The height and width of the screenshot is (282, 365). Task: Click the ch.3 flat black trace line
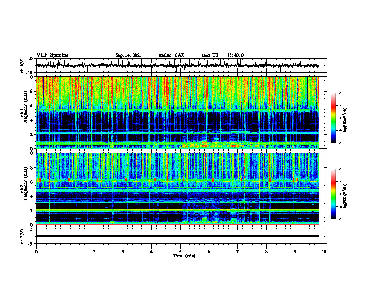tap(178, 236)
